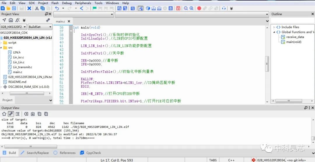The width and height of the screenshot is (315, 162).
Task: Open the Project panel switcher chevron
Action: 50,100
